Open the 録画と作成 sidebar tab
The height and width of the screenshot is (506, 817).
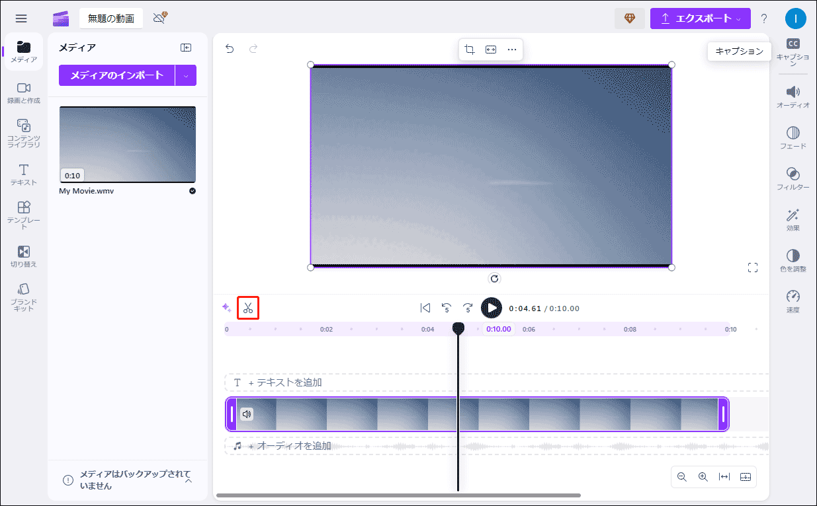pyautogui.click(x=24, y=93)
